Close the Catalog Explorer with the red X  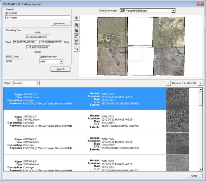(x=200, y=4)
